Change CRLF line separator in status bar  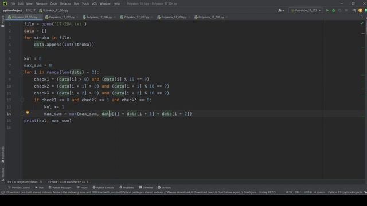click(298, 192)
